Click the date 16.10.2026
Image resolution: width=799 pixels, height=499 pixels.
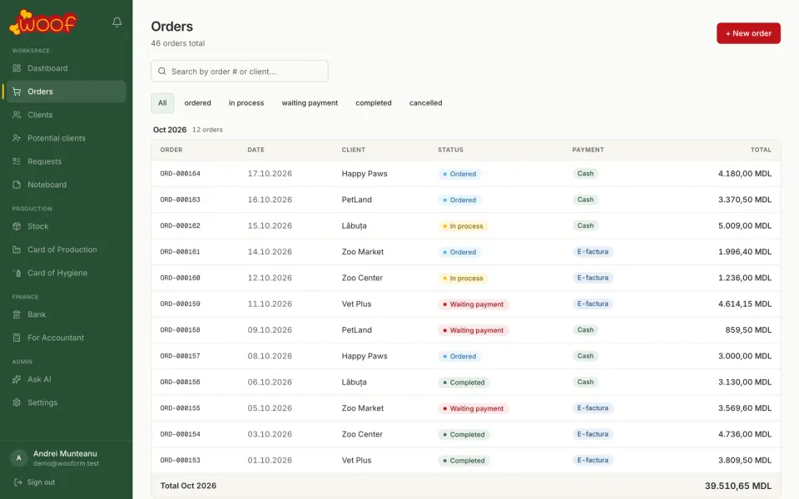[270, 200]
